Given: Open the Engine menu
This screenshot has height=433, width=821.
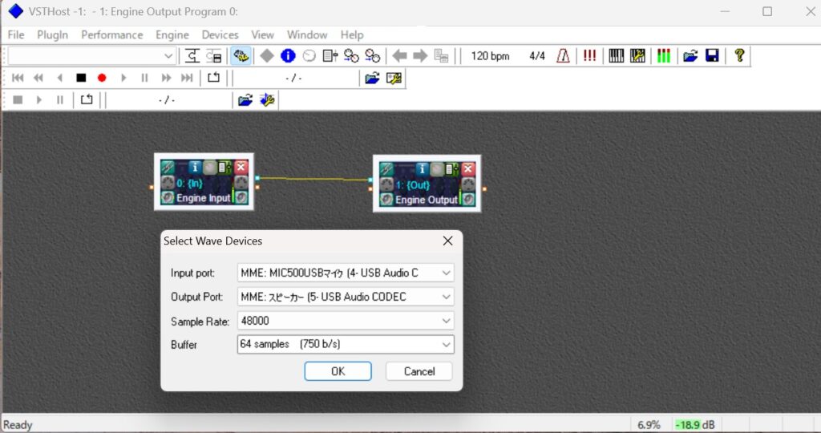Looking at the screenshot, I should tap(172, 34).
